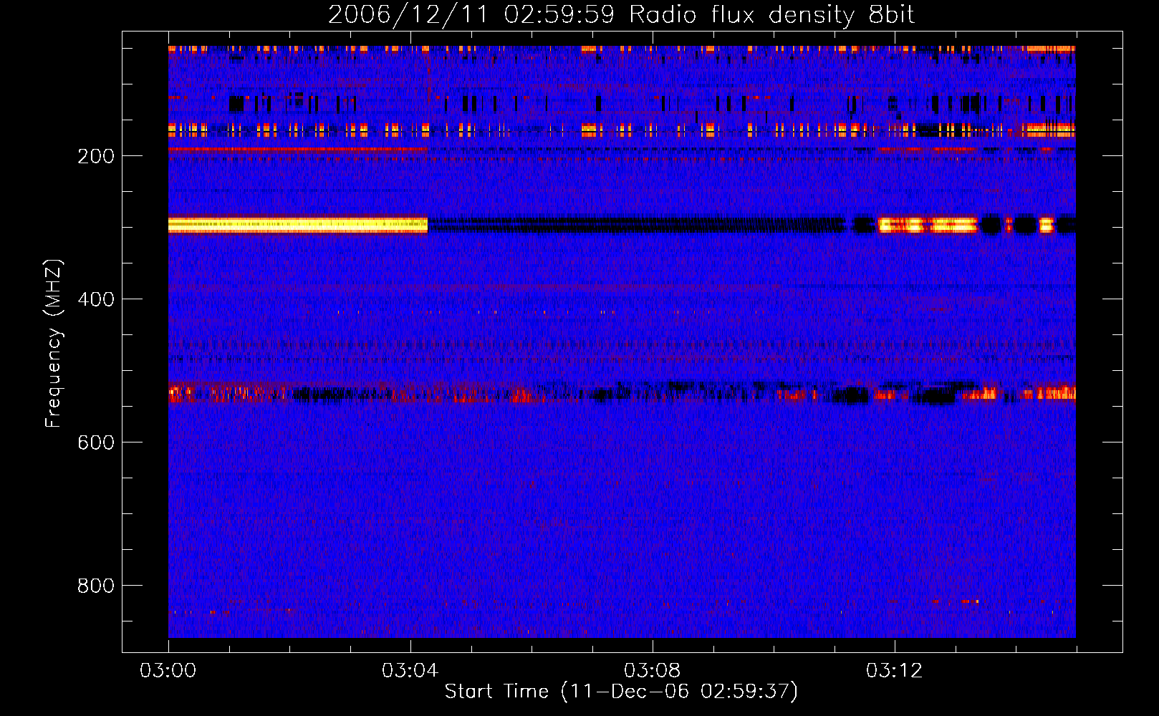
Task: Click the plot title '2006/12/11 02:59:59 Radio flux density 8bit'
Action: pos(621,15)
